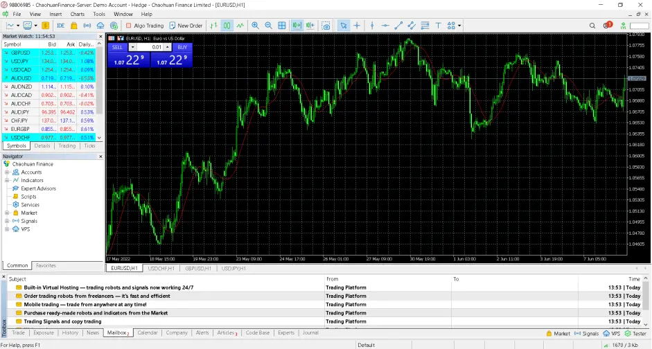Toggle chart shift from right edge
Screen dimensions: 652x349
coord(310,26)
